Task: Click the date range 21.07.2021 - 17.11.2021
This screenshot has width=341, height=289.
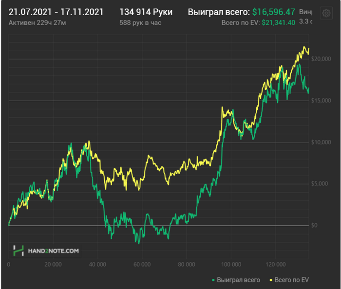Action: (x=56, y=12)
